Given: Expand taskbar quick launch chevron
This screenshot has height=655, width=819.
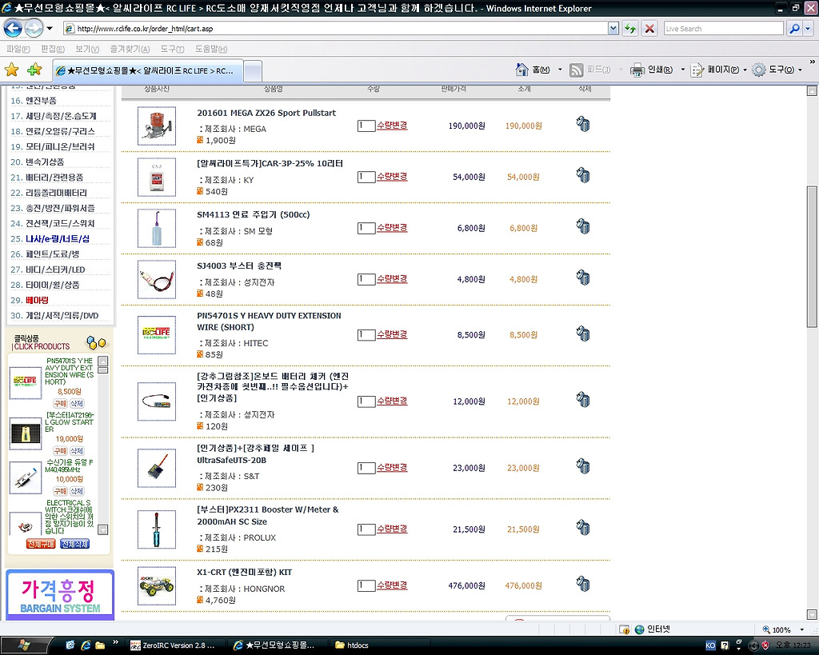Looking at the screenshot, I should [x=115, y=642].
